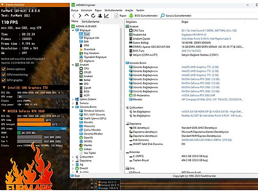258x193 pixels.
Task: Go forward with the right arrow toolbar icon
Action: [x=80, y=16]
